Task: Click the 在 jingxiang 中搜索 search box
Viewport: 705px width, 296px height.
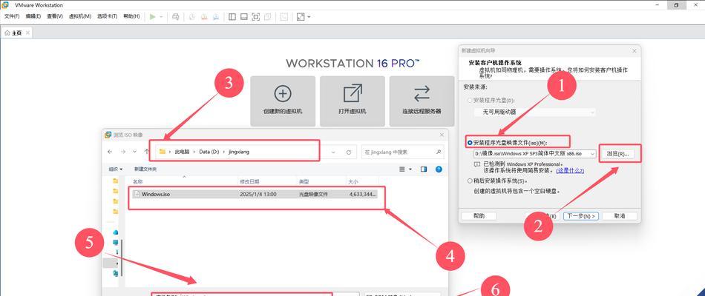Action: (x=402, y=152)
